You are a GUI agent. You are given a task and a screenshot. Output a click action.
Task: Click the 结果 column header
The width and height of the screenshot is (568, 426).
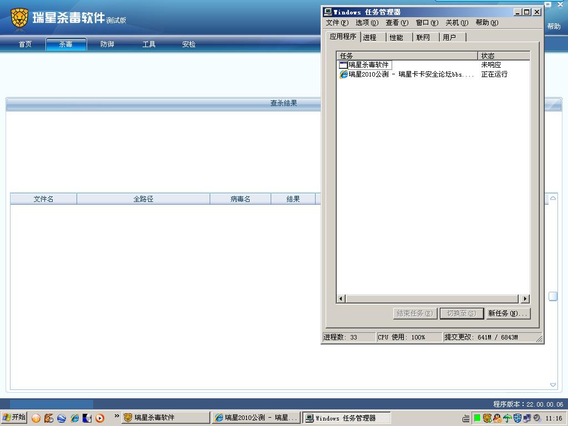(x=293, y=199)
